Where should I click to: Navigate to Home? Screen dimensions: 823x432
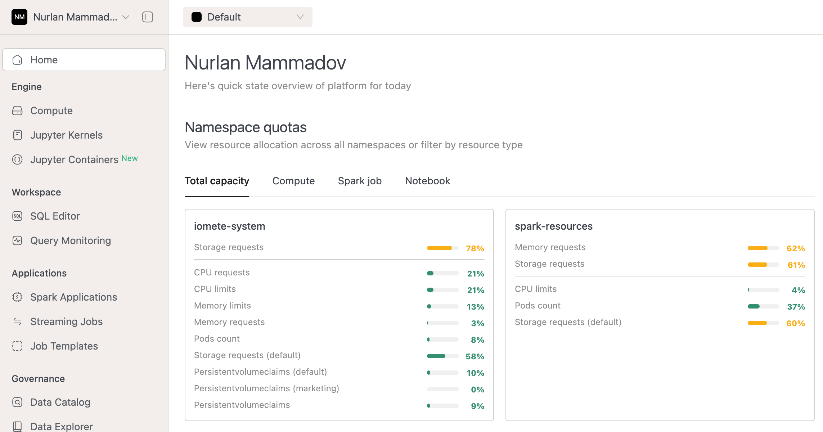(x=44, y=60)
